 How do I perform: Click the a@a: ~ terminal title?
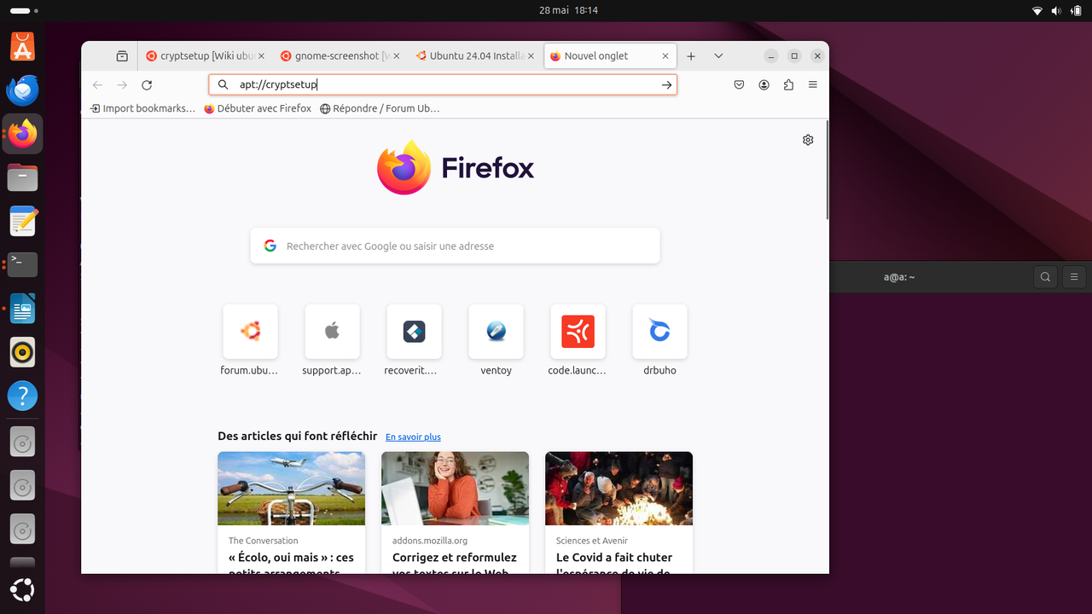coord(899,277)
